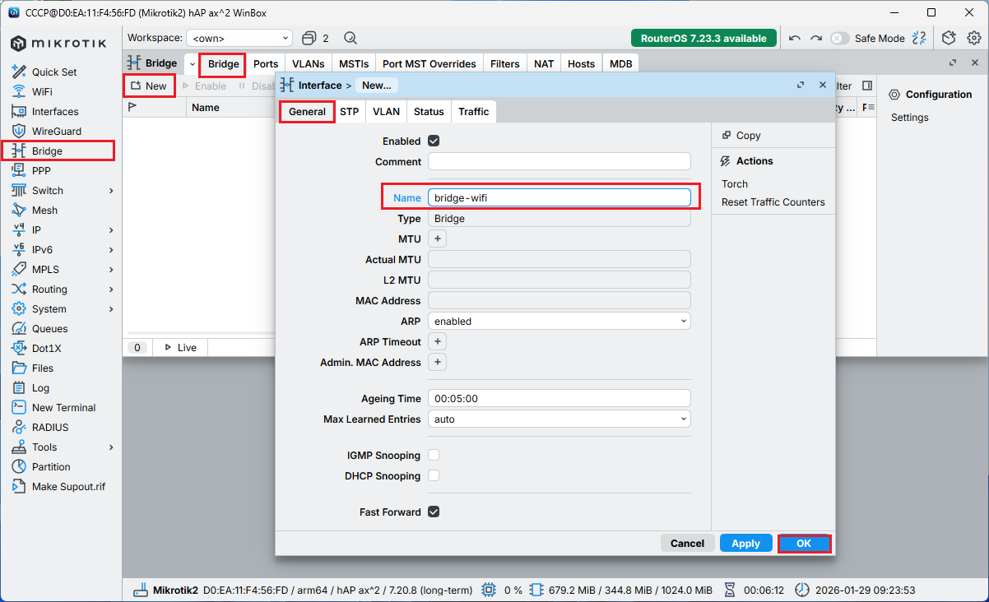
Task: Open Interfaces in sidebar
Action: click(55, 112)
